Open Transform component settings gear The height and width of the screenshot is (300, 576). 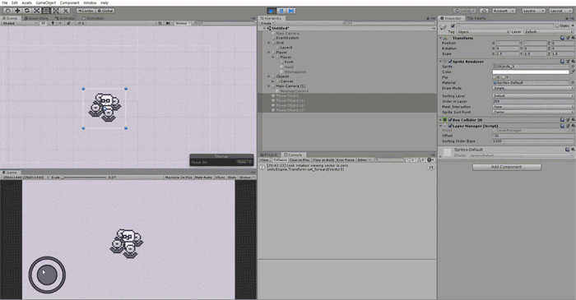(x=573, y=38)
